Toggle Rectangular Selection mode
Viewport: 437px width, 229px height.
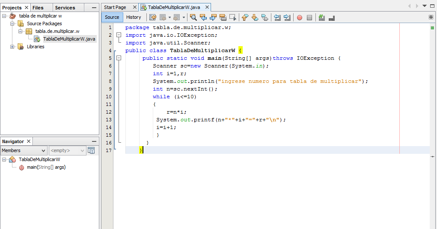(x=233, y=17)
